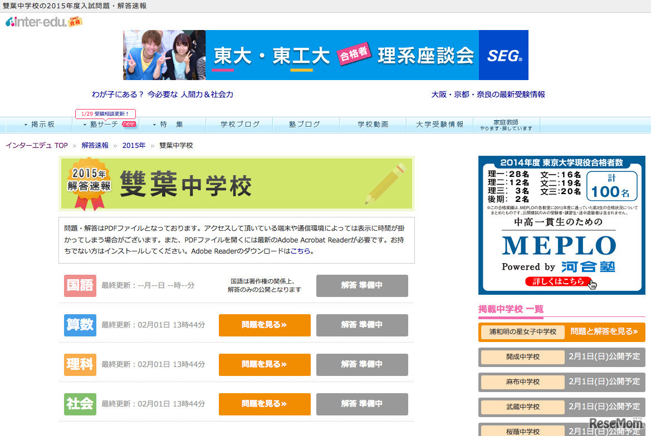Select the 国語 subject icon

click(81, 285)
